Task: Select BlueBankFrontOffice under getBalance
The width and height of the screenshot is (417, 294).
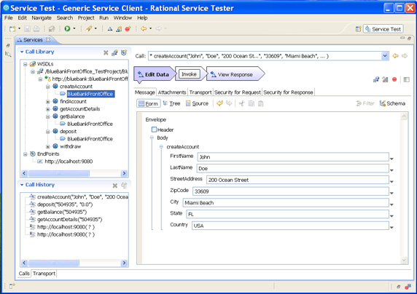Action: [x=90, y=124]
